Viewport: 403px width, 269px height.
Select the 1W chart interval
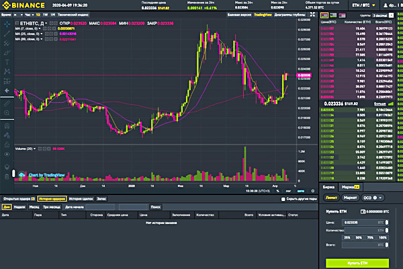pos(46,15)
